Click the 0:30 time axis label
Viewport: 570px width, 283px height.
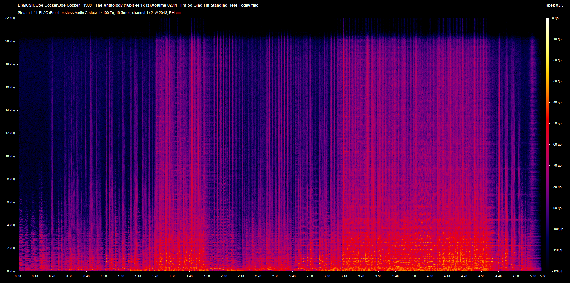69,276
